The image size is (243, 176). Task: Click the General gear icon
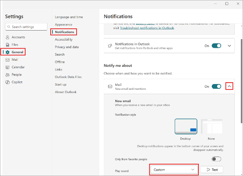(x=8, y=52)
